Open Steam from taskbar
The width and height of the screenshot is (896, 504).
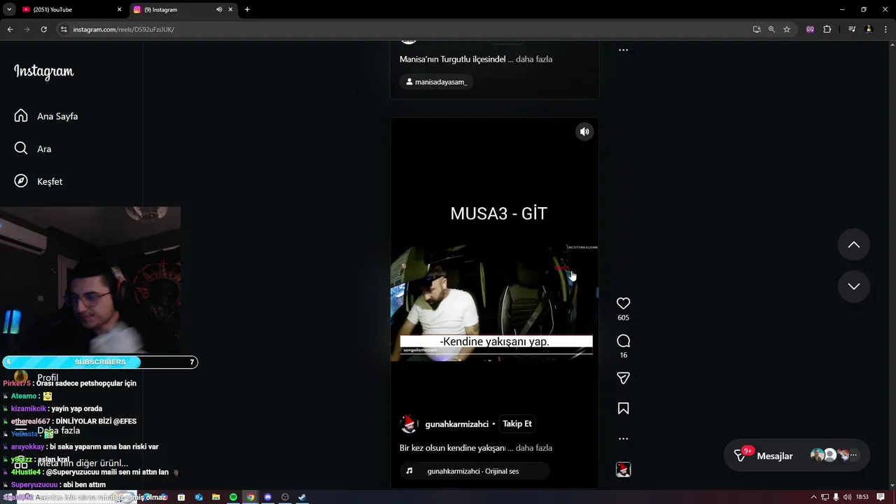click(x=302, y=497)
